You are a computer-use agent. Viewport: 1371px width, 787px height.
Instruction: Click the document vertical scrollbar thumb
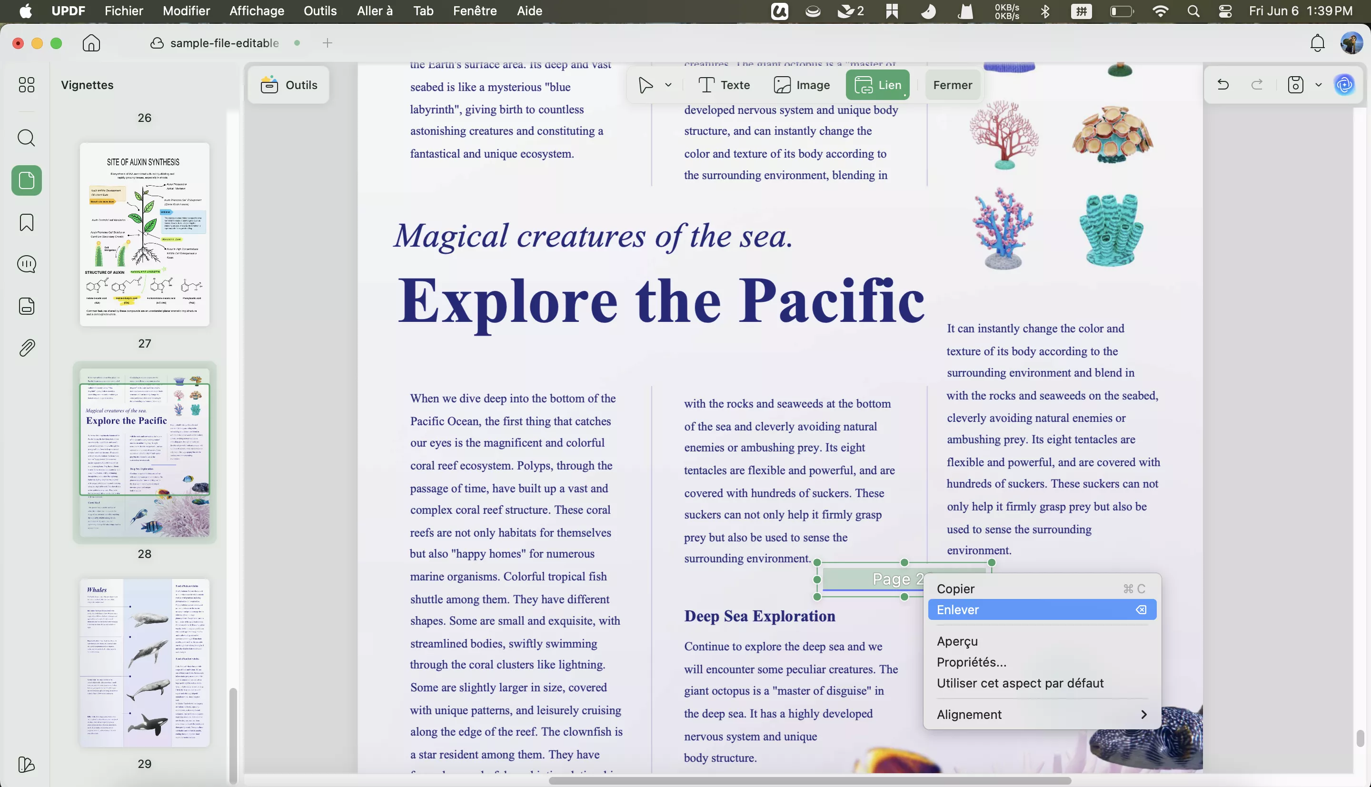pyautogui.click(x=1360, y=738)
